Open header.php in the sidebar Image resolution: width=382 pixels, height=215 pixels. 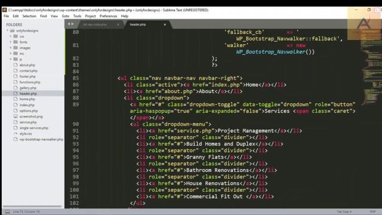28,94
